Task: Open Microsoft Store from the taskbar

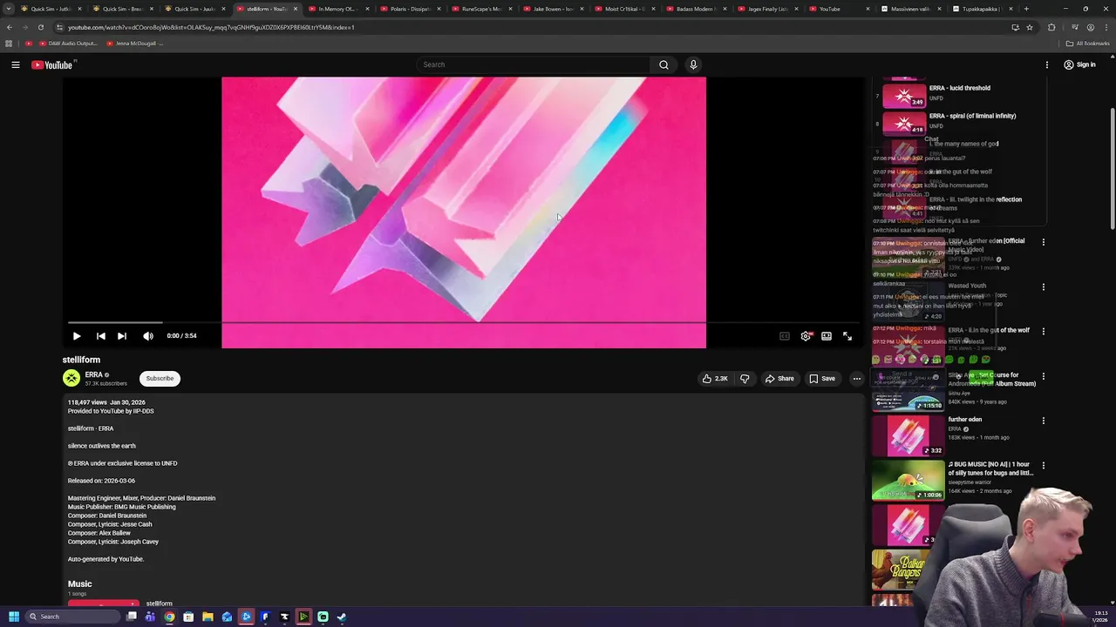Action: [188, 617]
